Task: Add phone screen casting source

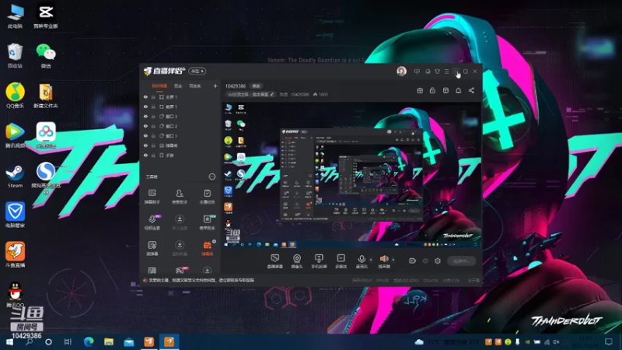Action: coord(319,261)
